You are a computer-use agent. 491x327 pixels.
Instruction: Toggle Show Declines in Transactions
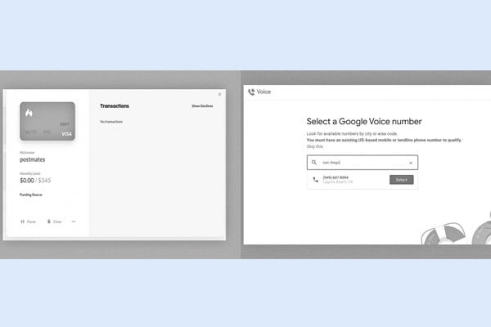click(202, 106)
